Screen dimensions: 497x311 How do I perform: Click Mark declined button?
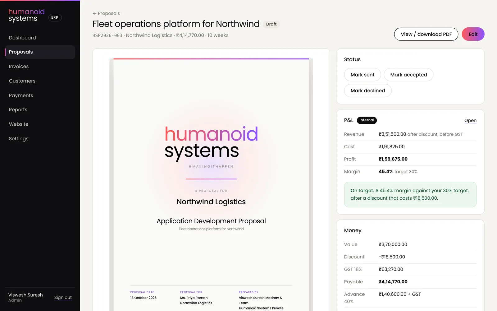[368, 91]
